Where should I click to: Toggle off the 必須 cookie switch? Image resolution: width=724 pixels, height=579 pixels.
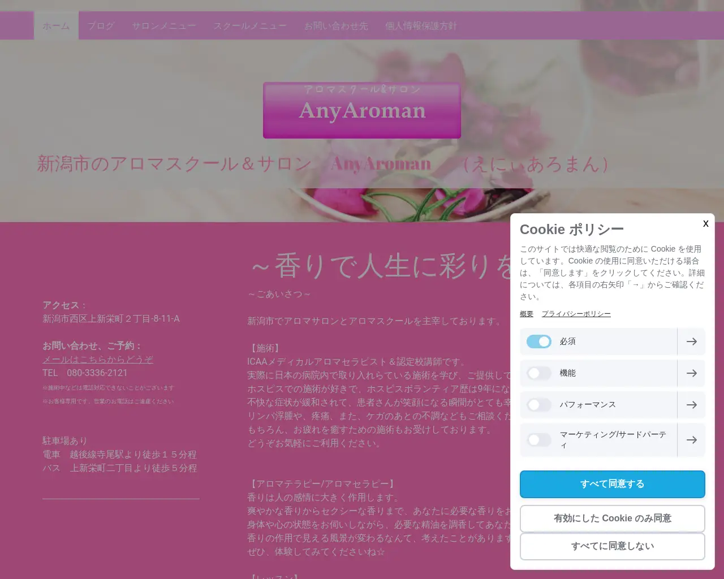538,342
